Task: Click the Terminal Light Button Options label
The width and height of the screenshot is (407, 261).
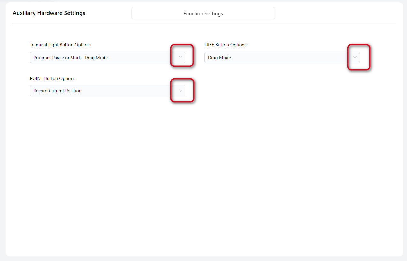Action: (60, 45)
